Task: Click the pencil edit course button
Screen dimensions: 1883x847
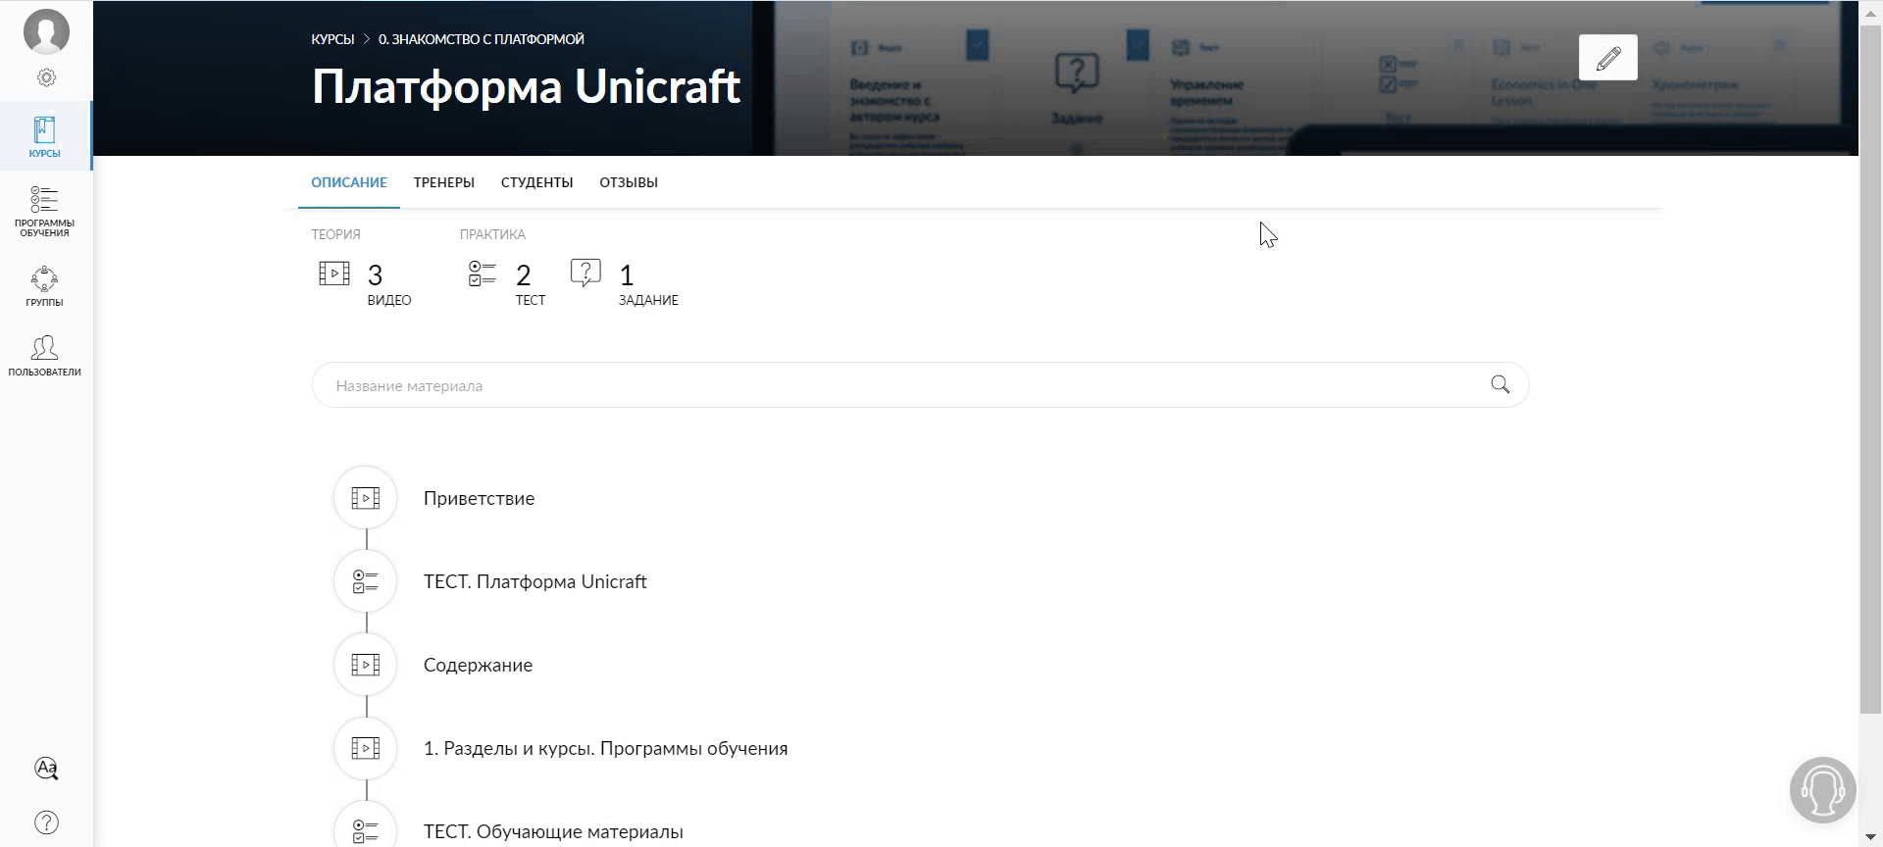Action: pos(1608,58)
